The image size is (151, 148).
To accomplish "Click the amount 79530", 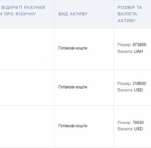I will click(x=138, y=123).
